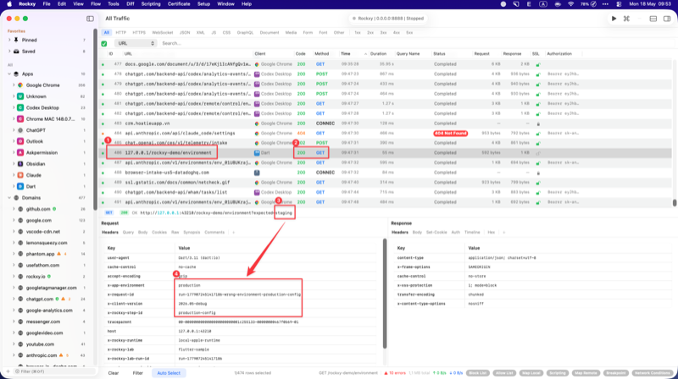Toggle bottom panel layout icon
The width and height of the screenshot is (678, 379).
click(653, 19)
